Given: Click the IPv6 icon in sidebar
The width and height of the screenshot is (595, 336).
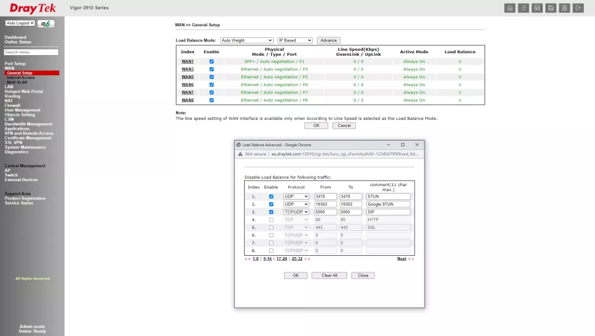Looking at the screenshot, I should point(45,23).
